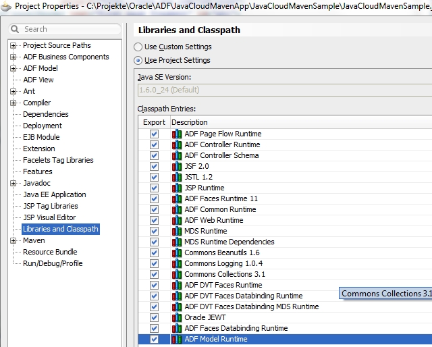432x347 pixels.
Task: Click the Commons Collections 3.1 library icon
Action: [177, 274]
